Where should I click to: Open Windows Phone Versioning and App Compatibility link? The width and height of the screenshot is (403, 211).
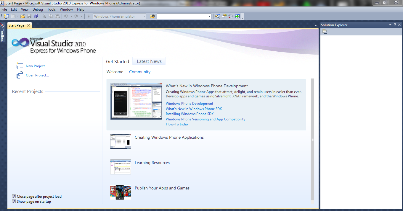(205, 119)
